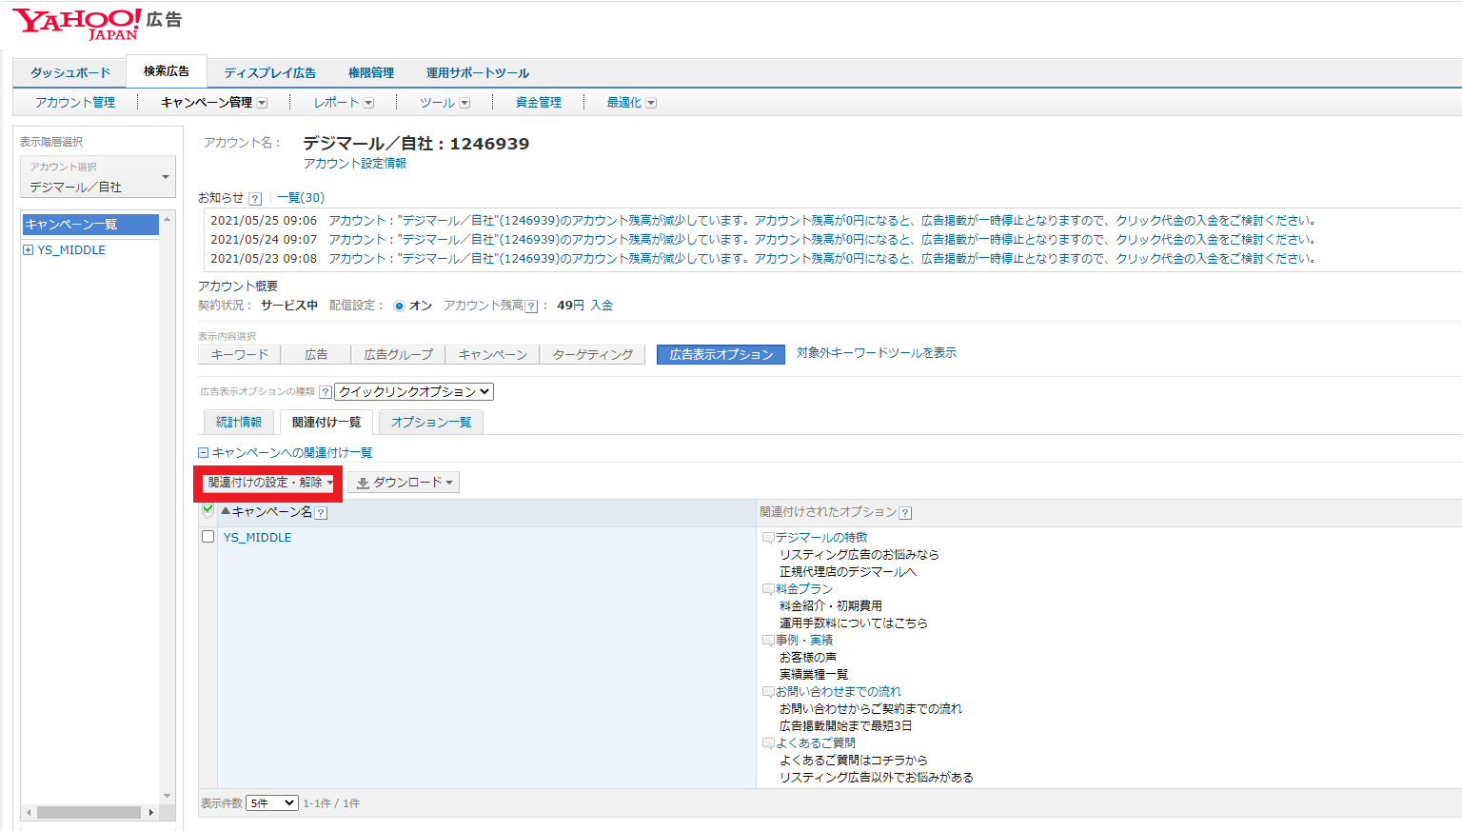Screen dimensions: 1462x831
Task: Switch to the ディスプレイ広告 tab
Action: (270, 73)
